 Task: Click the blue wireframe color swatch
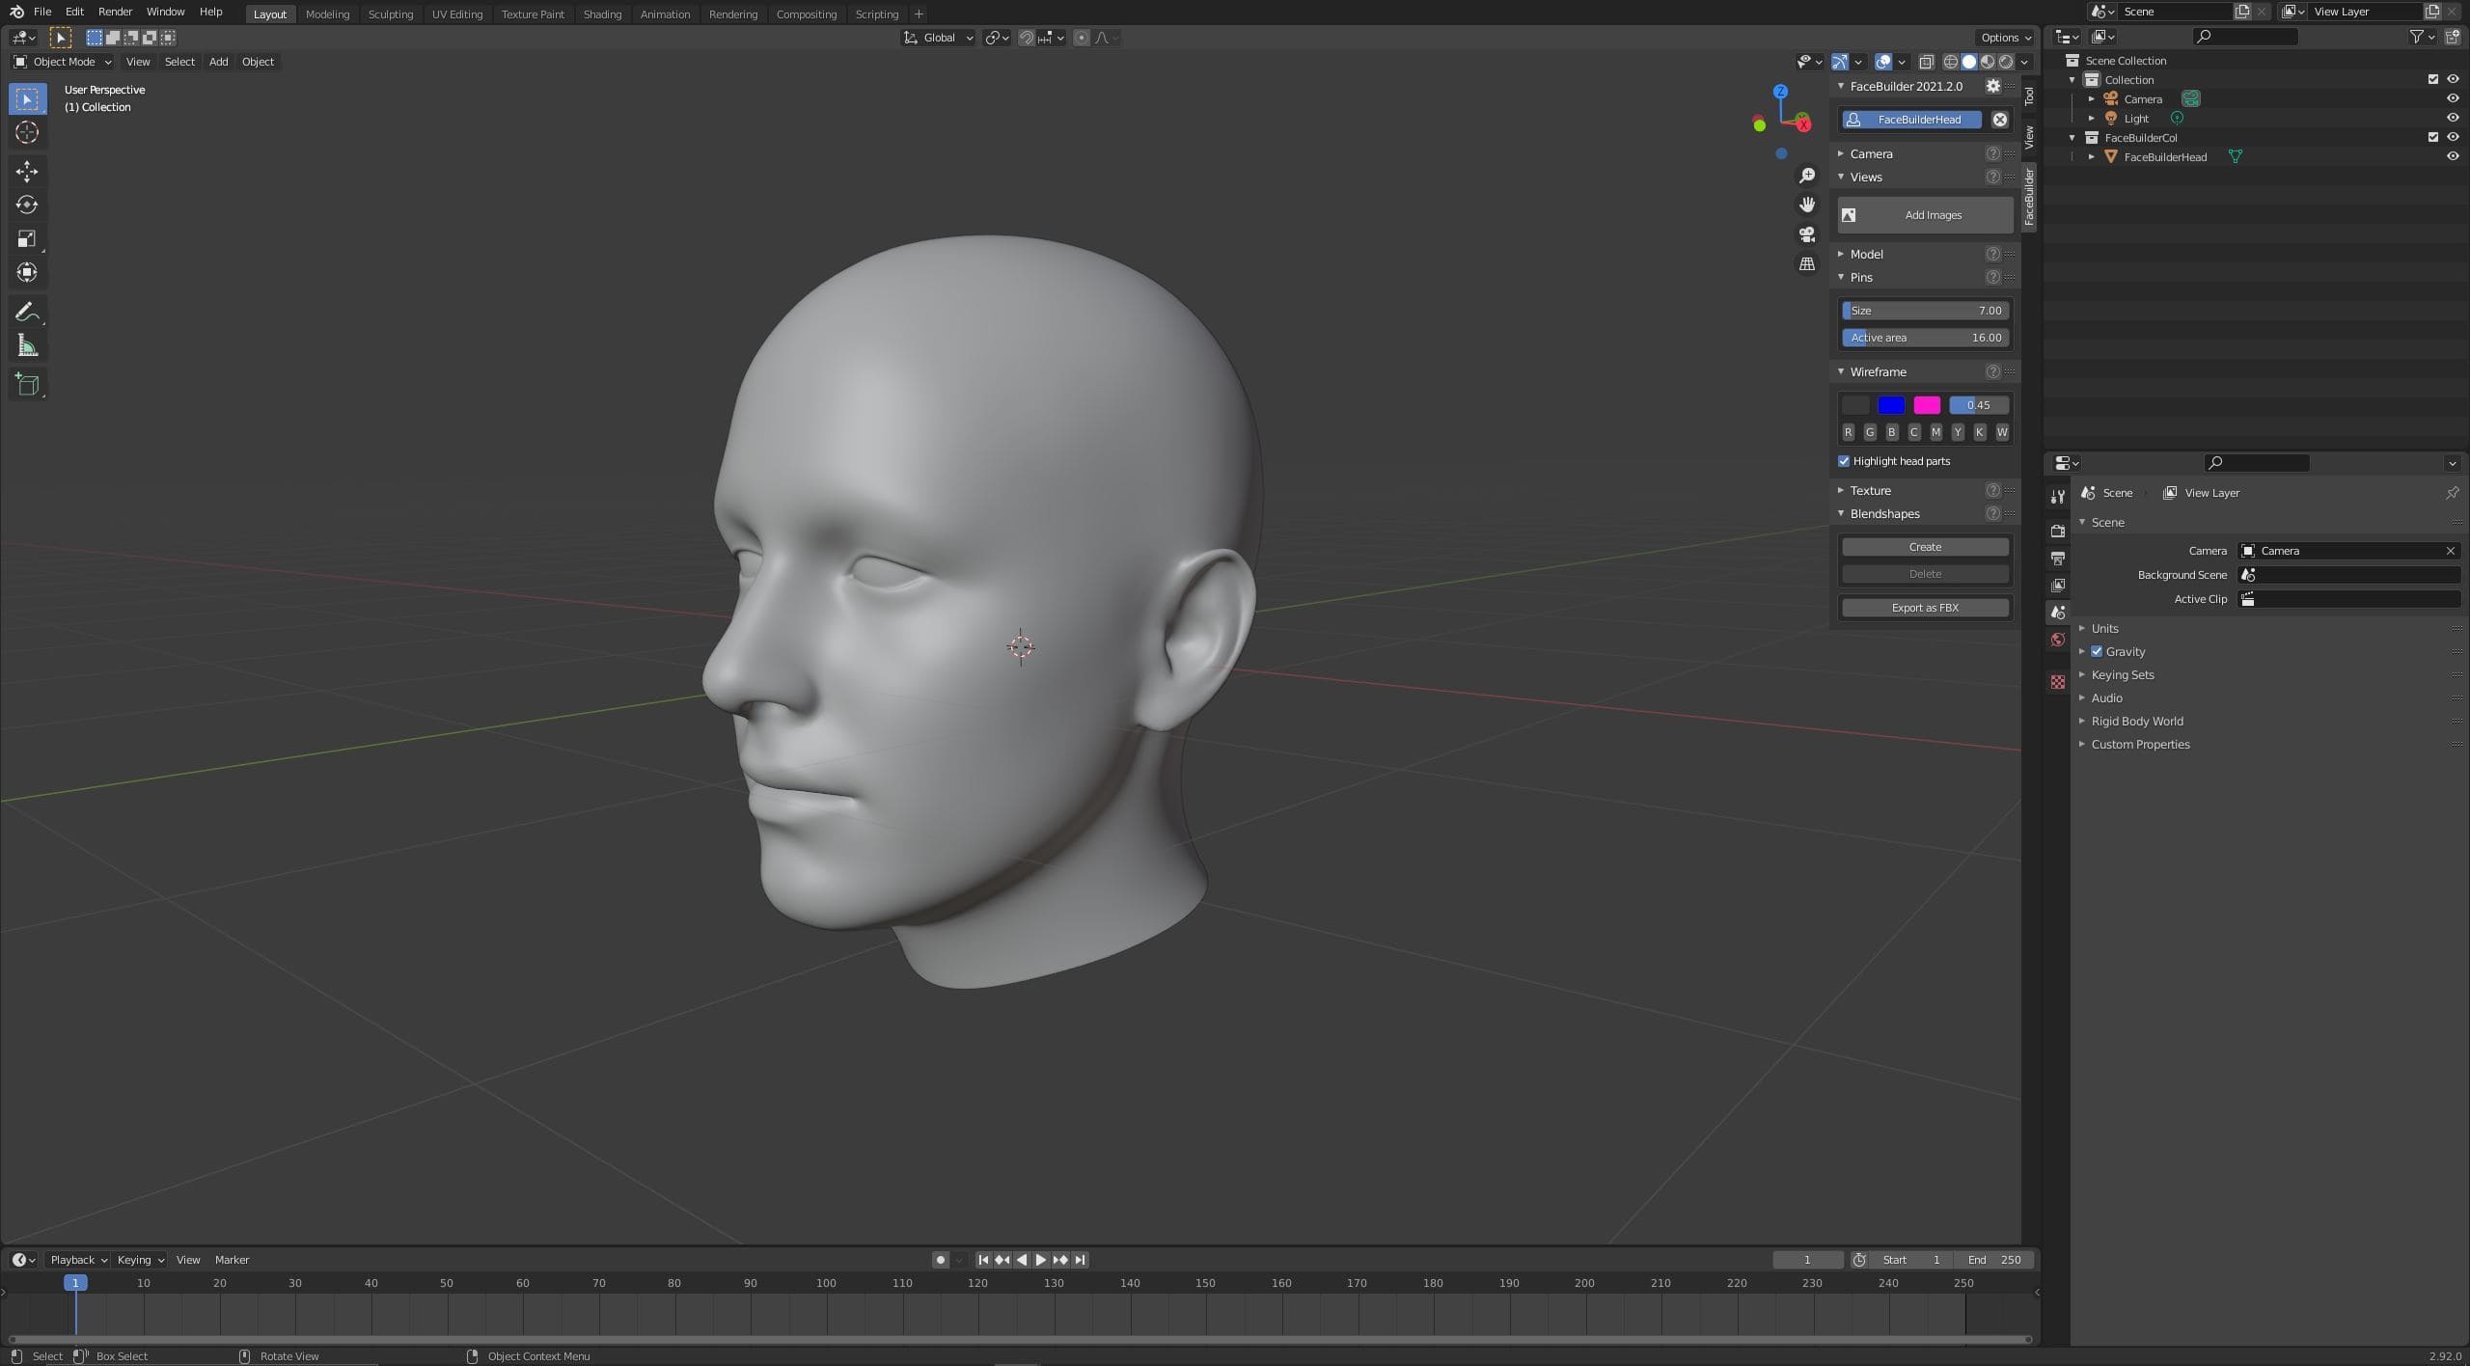pos(1891,405)
